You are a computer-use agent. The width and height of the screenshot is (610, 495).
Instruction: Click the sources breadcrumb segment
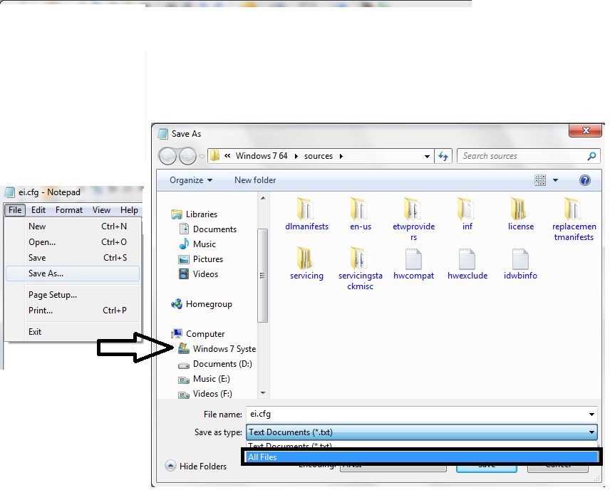[319, 156]
